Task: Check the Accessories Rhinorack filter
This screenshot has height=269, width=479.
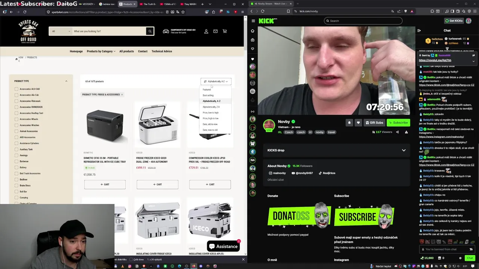Action: click(16, 101)
